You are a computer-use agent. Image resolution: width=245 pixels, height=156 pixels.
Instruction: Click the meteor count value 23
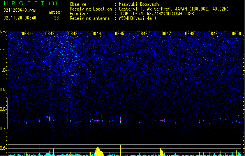56,18
